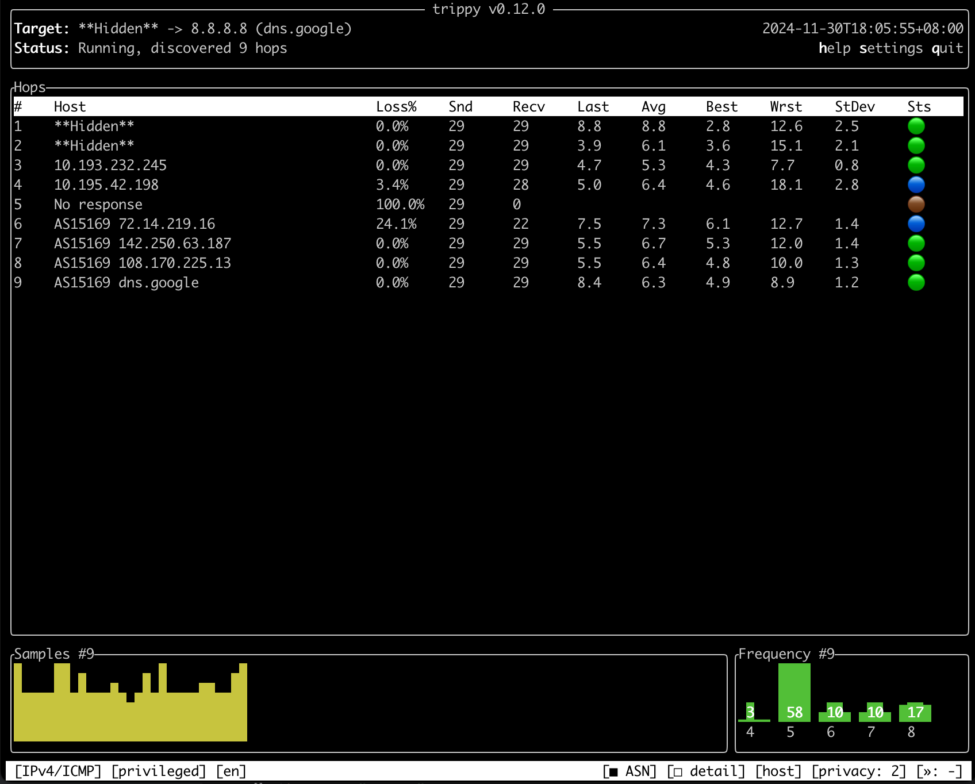Toggle the detail checkbox in status bar
This screenshot has height=784, width=975.
point(706,771)
